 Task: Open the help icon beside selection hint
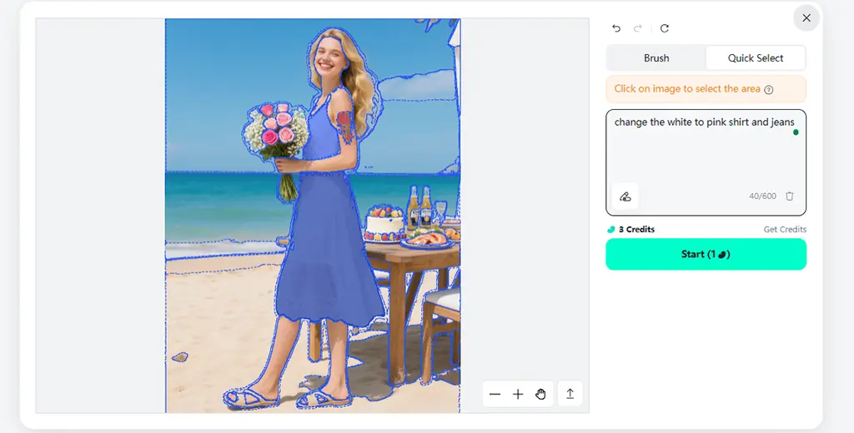[x=768, y=90]
